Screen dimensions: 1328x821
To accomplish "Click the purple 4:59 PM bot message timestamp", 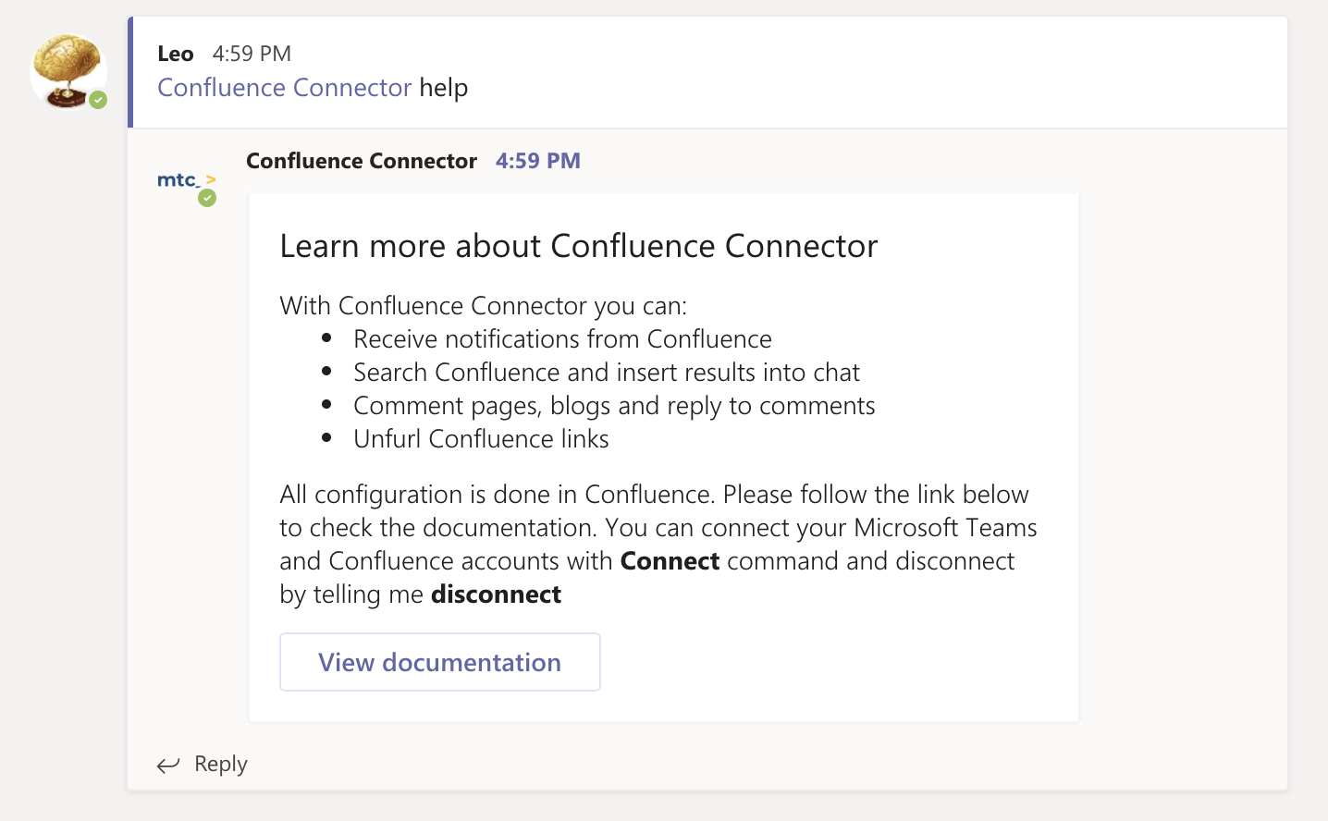I will [x=537, y=161].
